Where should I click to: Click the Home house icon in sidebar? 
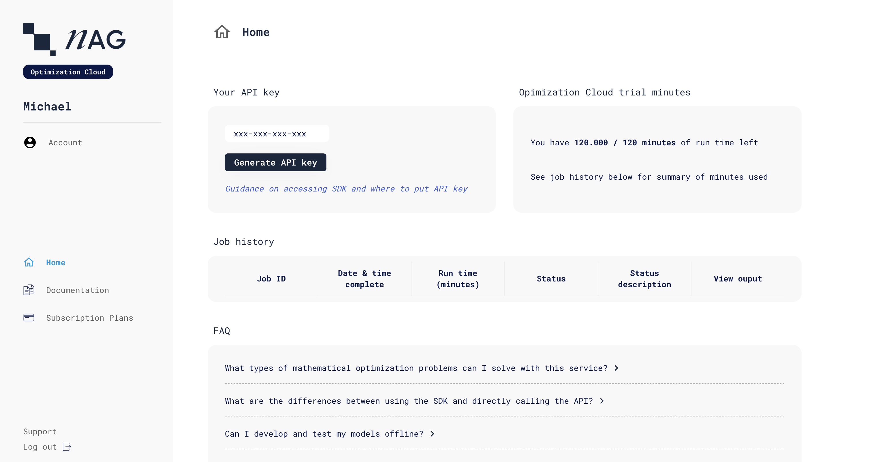(x=29, y=262)
